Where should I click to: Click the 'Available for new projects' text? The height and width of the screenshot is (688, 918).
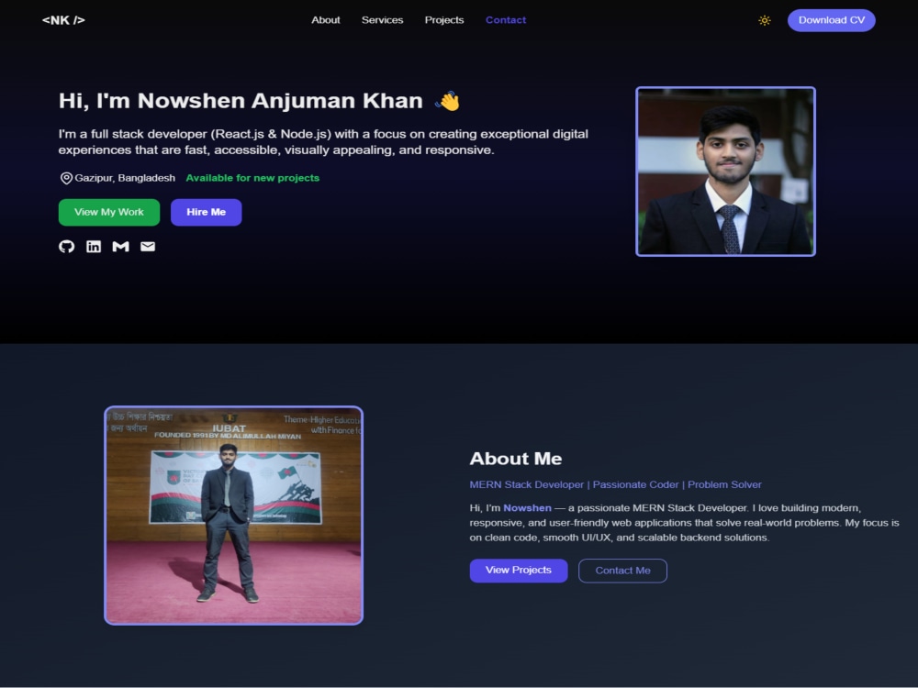[x=252, y=178]
